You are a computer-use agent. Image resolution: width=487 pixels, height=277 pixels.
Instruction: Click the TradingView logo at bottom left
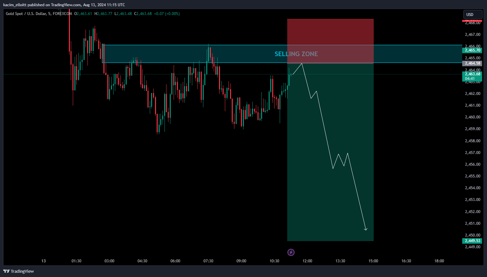(19, 271)
